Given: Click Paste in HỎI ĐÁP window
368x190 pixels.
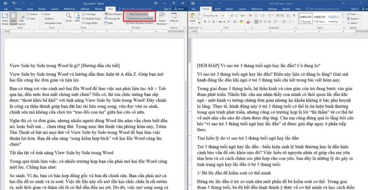Looking at the screenshot, I should point(193,18).
